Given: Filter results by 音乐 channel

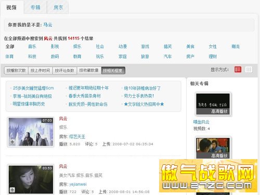Looking at the screenshot, I should click(x=32, y=46).
